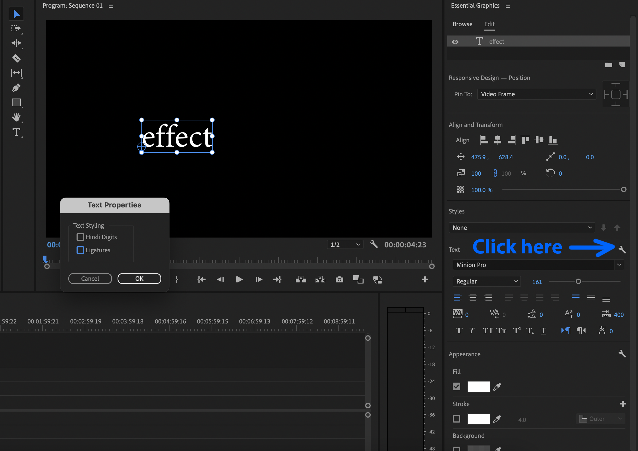
Task: Apply Faux Bold text style
Action: point(459,331)
